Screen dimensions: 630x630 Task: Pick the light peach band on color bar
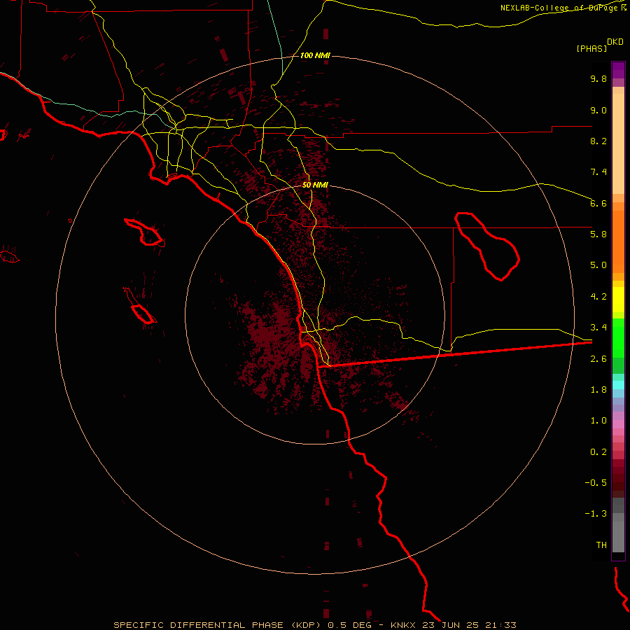pyautogui.click(x=618, y=143)
